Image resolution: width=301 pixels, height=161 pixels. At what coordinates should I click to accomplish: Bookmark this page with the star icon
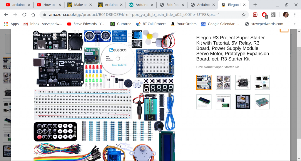pos(244,15)
